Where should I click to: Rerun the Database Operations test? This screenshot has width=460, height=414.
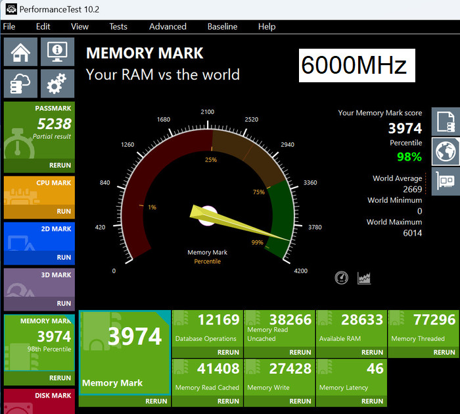click(228, 352)
